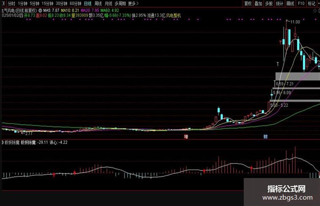The image size is (320, 206).
Task: Click the 换2.95% turnover value
Action: (139, 16)
